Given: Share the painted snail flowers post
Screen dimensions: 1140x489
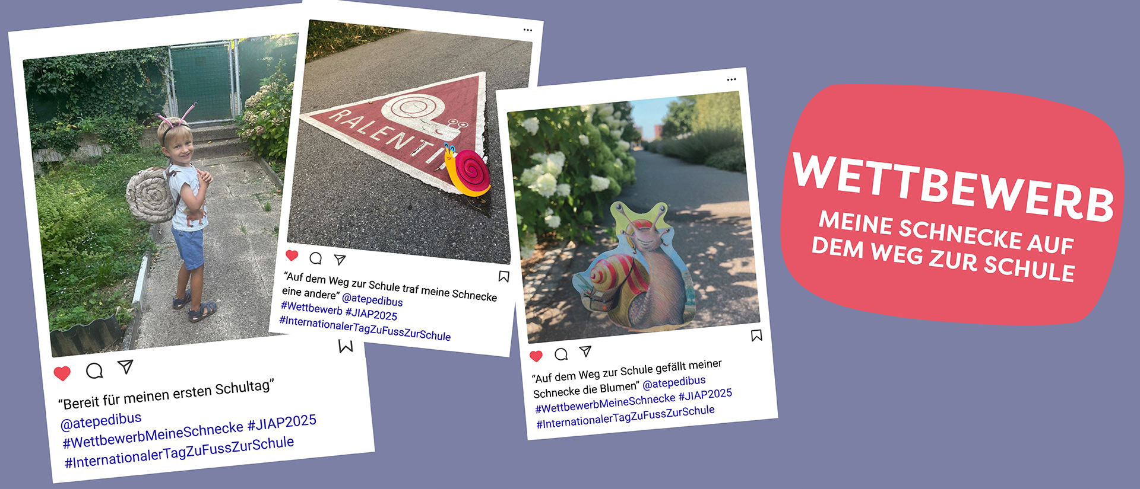Looking at the screenshot, I should (x=585, y=351).
